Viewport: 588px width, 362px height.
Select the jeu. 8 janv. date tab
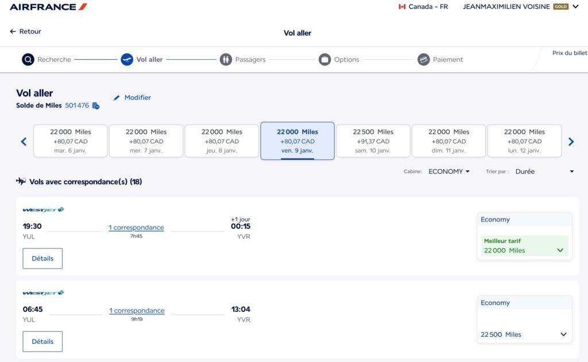click(x=222, y=141)
